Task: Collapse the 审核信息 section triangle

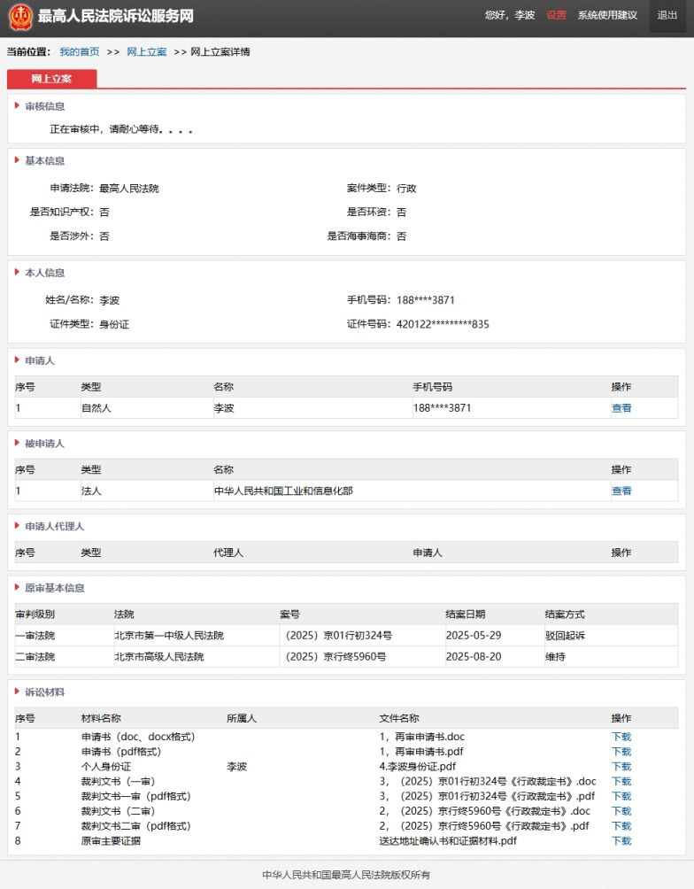Action: pos(17,106)
